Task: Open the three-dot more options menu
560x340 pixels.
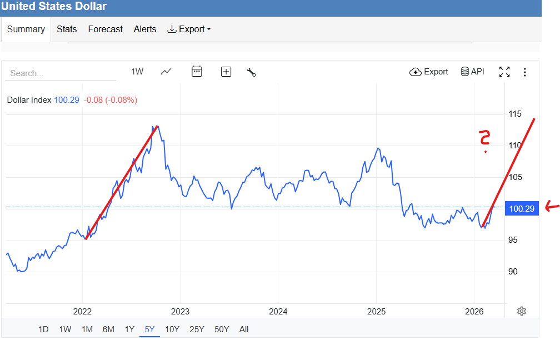Action: point(525,72)
